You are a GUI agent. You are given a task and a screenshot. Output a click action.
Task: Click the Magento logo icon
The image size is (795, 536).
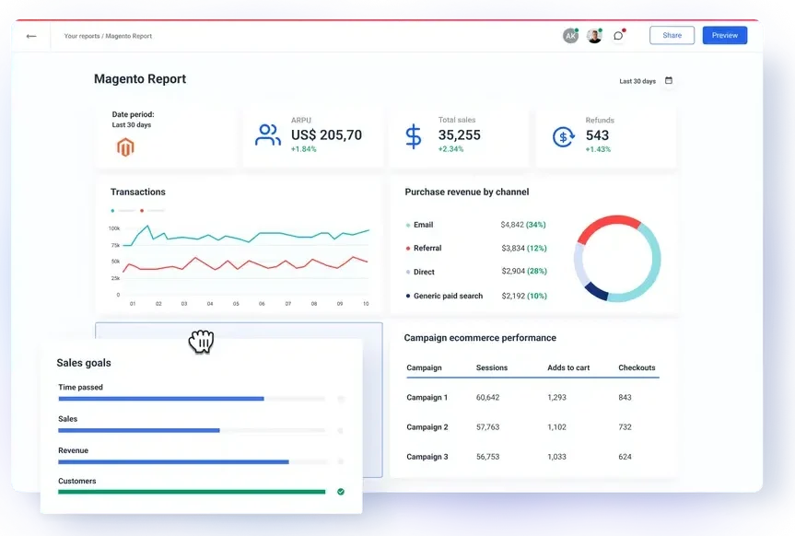tap(125, 147)
